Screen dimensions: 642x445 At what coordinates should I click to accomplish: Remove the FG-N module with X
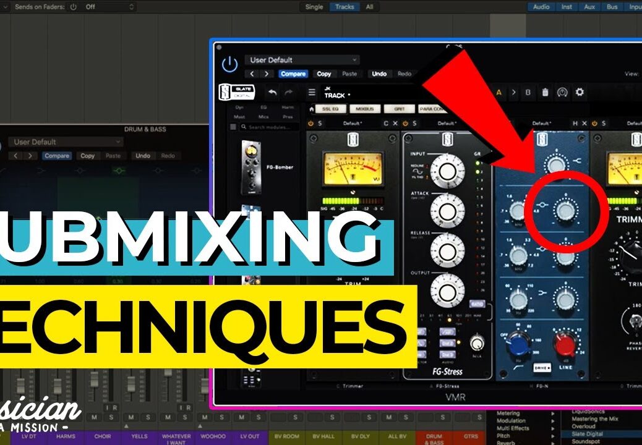coord(584,123)
